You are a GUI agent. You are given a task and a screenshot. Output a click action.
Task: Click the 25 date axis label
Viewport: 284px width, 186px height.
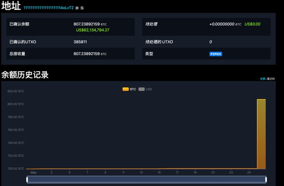249,172
